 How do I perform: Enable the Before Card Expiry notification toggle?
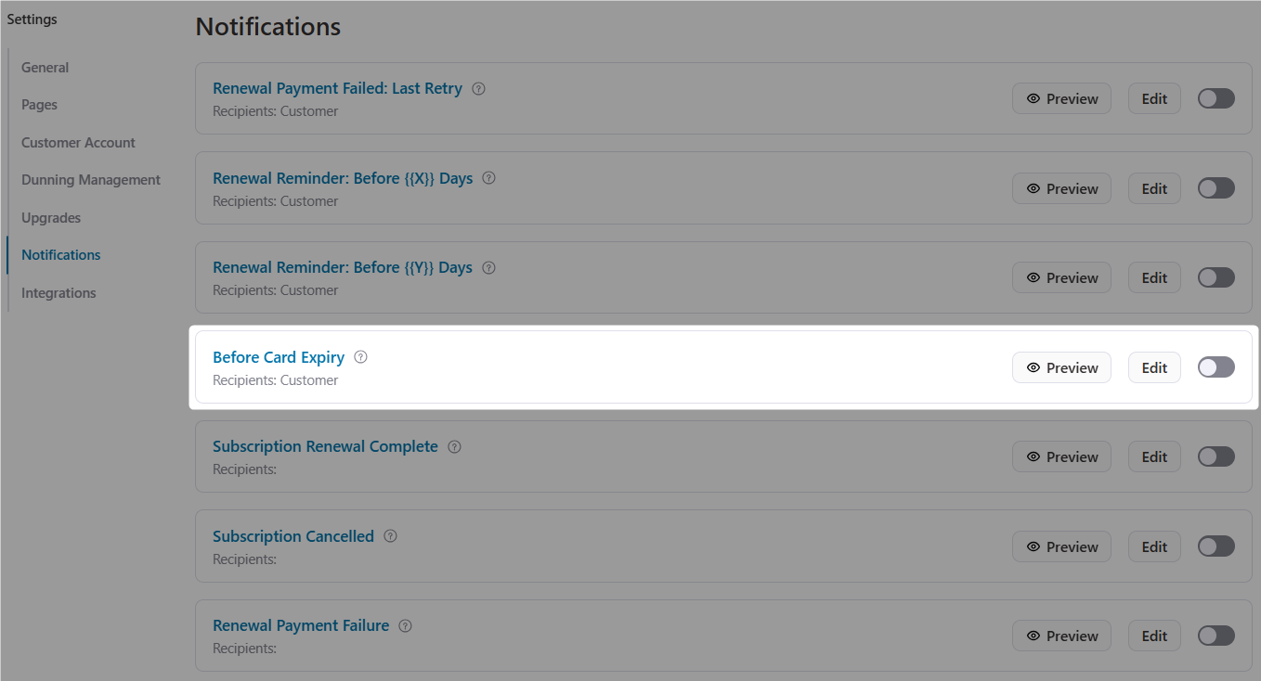pos(1215,367)
